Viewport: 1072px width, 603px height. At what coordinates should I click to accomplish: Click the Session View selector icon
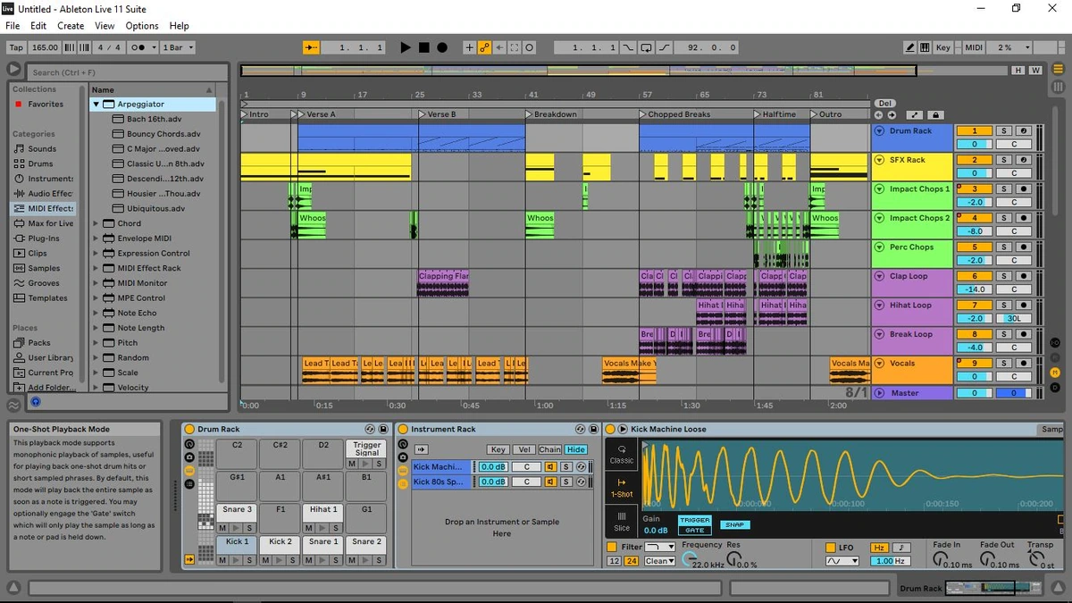pos(1059,87)
